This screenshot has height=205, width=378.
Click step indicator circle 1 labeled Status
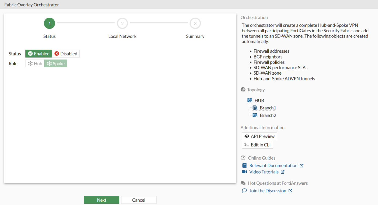tap(49, 23)
